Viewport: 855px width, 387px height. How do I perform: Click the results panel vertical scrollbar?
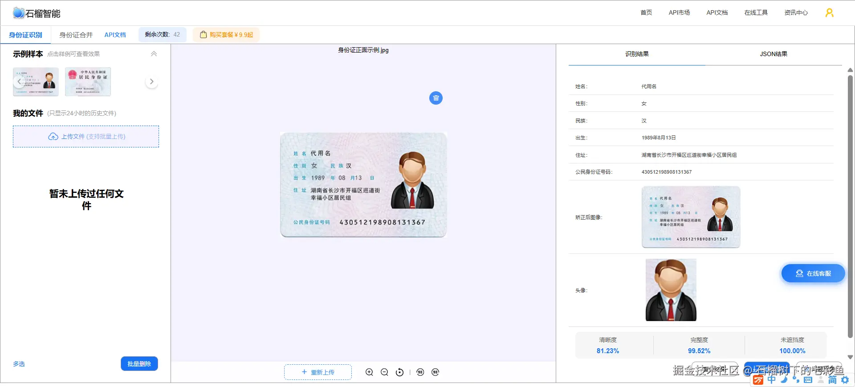[x=850, y=207]
